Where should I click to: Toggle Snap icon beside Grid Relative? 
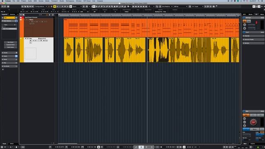click(x=160, y=7)
